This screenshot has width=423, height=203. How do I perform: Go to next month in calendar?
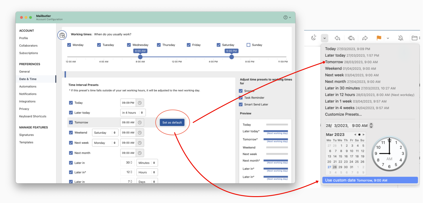(x=363, y=135)
